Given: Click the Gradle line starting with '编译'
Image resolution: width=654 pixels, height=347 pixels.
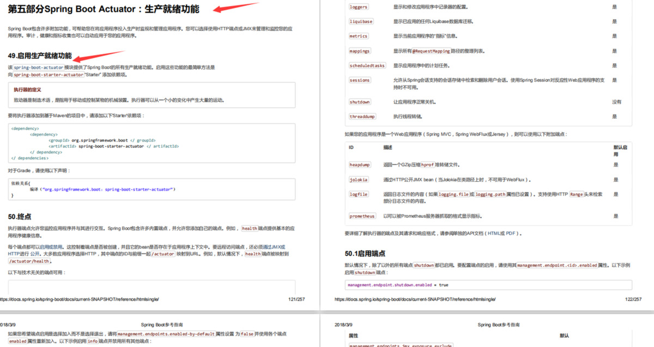Looking at the screenshot, I should click(102, 189).
